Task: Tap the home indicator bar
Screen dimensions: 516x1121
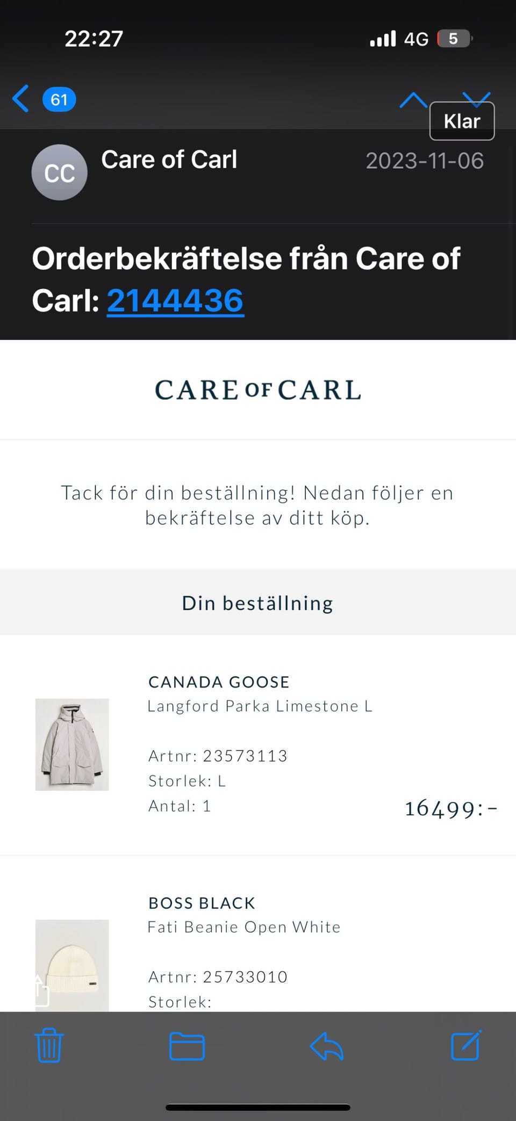Action: pos(258,1107)
